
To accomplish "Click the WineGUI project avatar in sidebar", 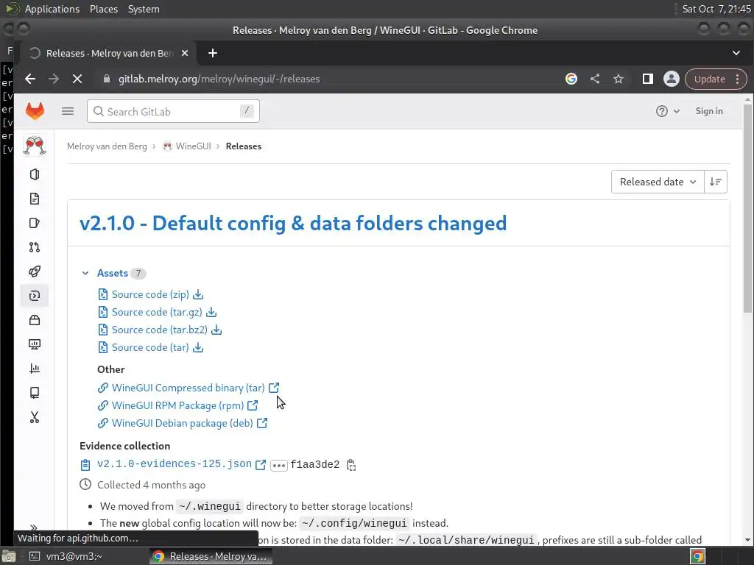I will (x=35, y=146).
